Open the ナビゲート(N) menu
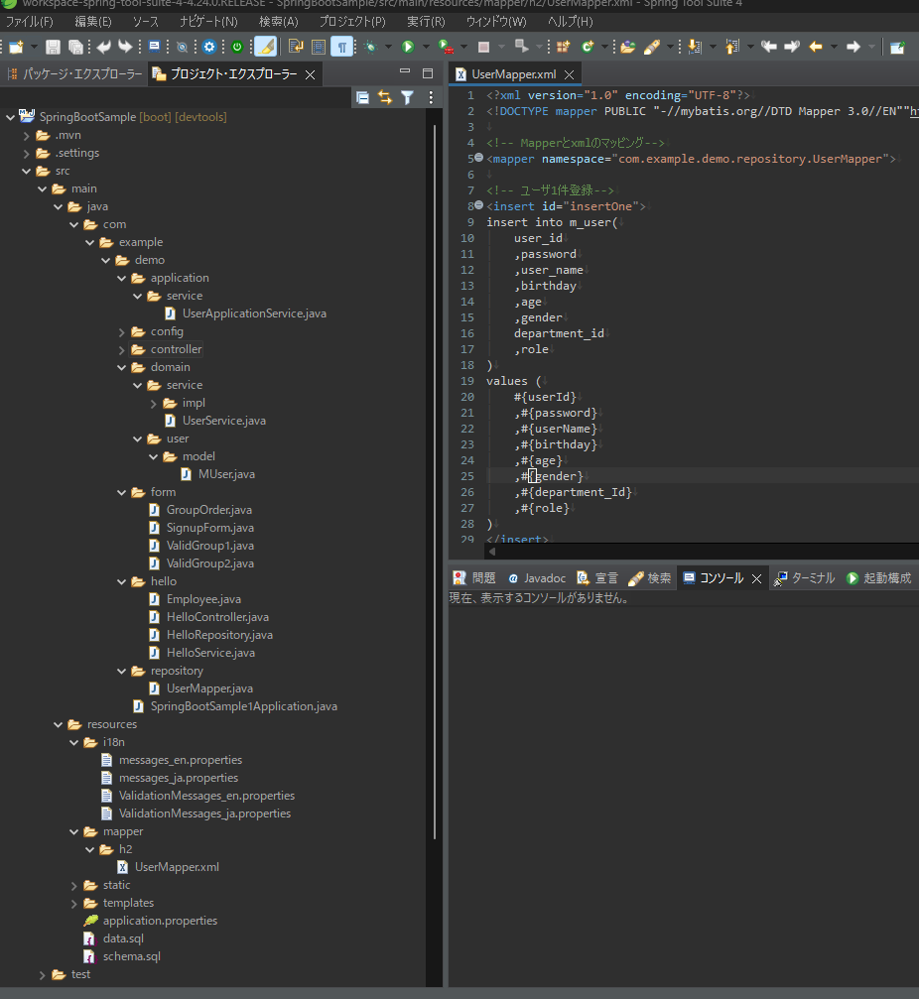 coord(208,21)
